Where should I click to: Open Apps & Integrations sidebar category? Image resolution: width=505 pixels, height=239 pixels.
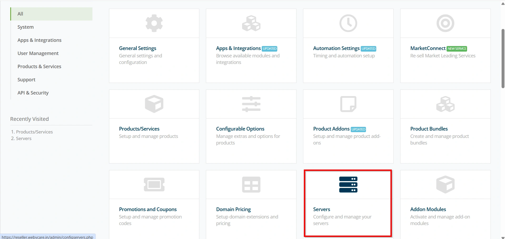(x=52, y=40)
